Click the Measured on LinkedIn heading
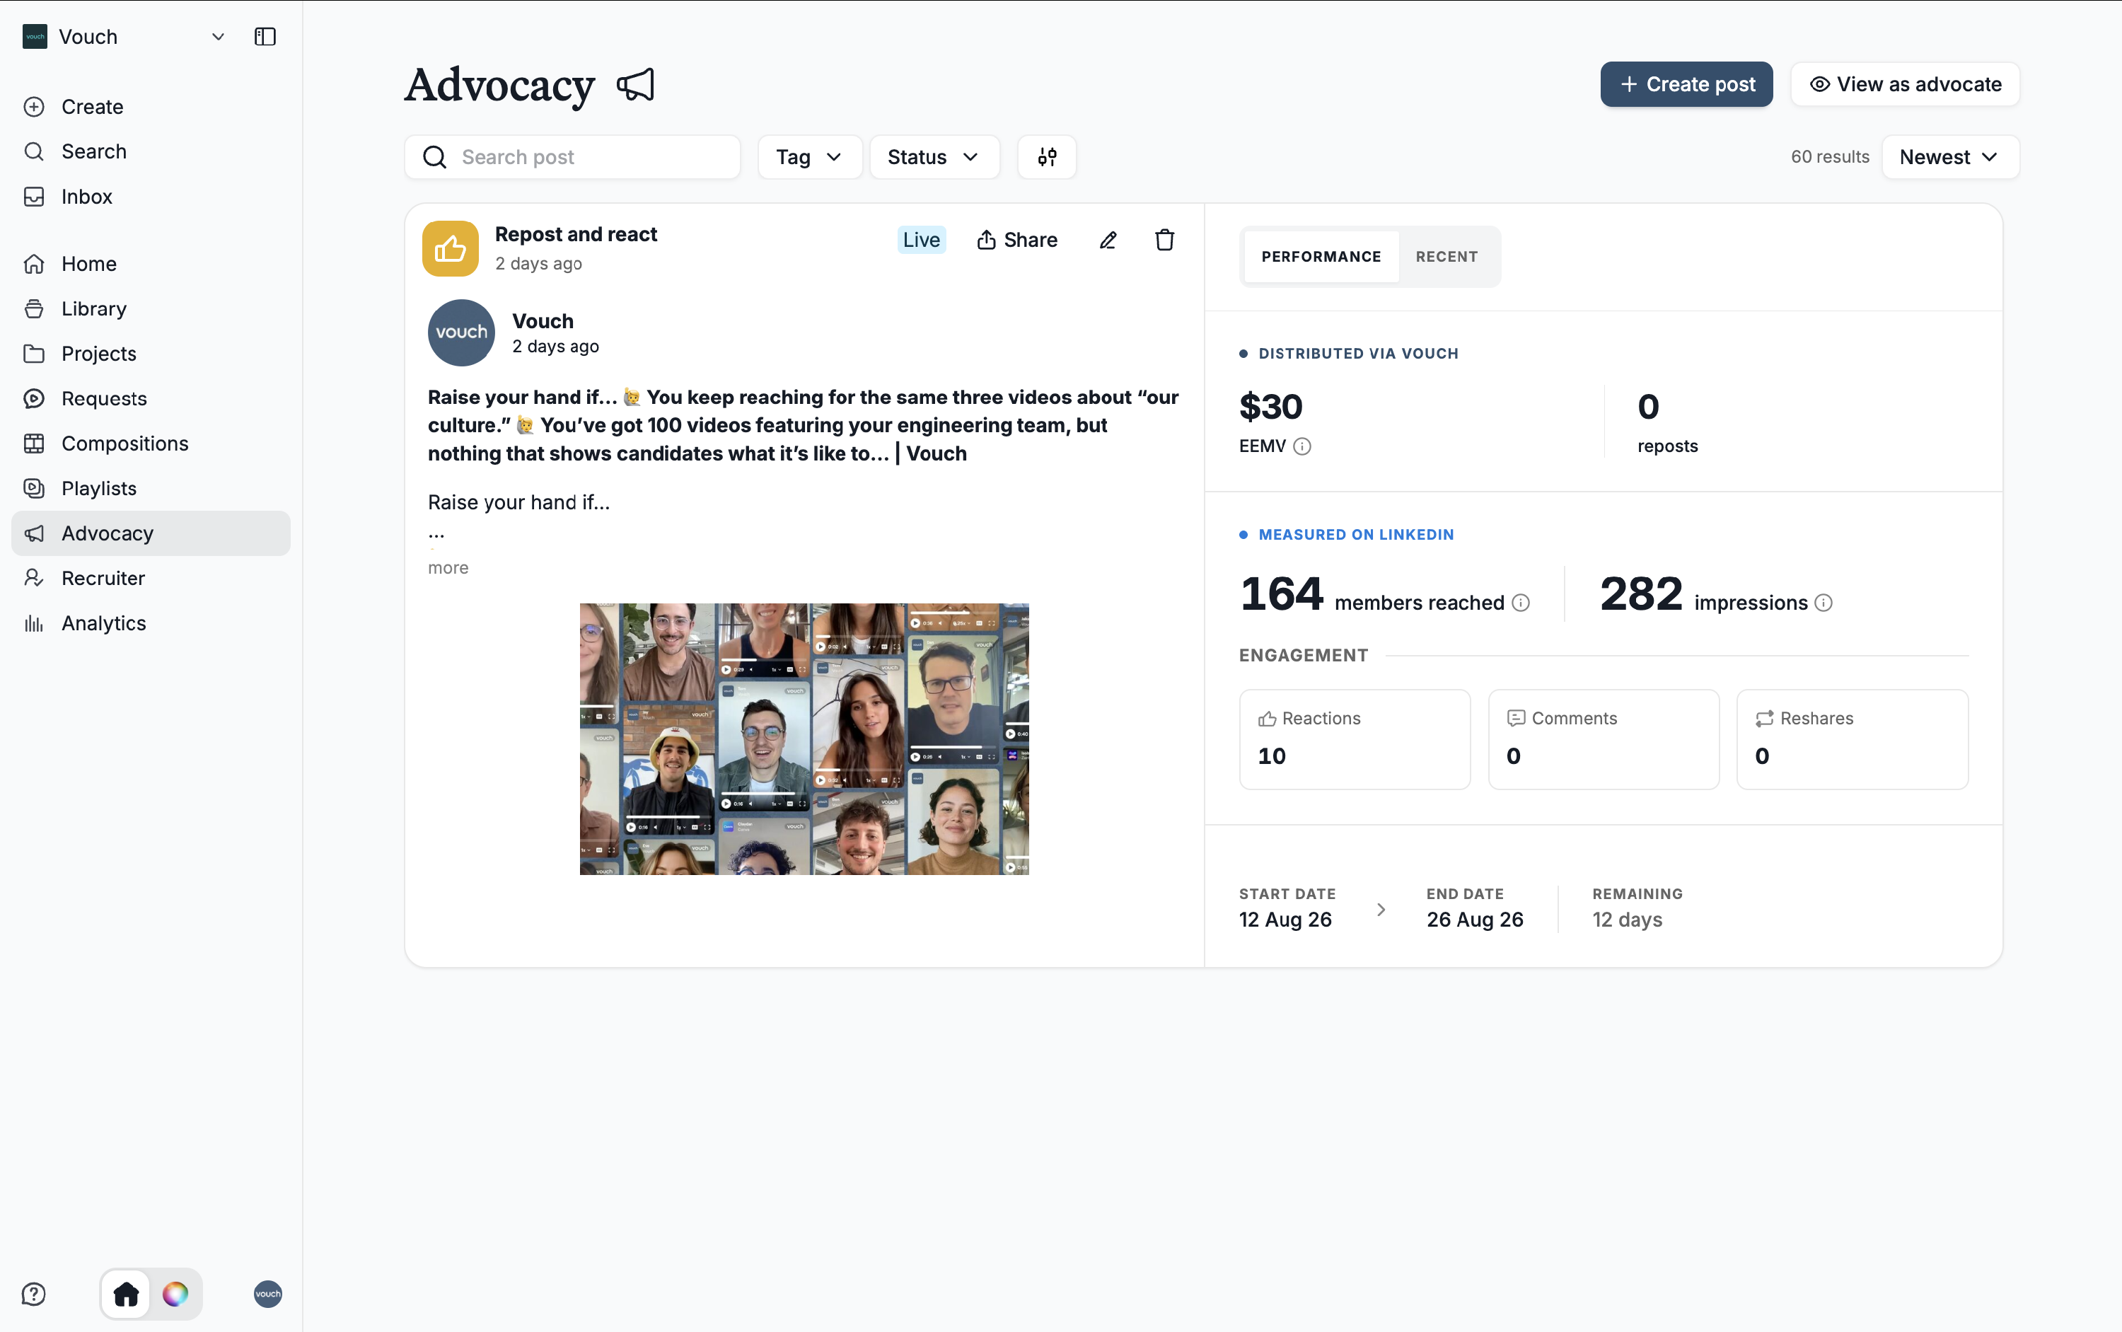2122x1332 pixels. click(x=1356, y=535)
